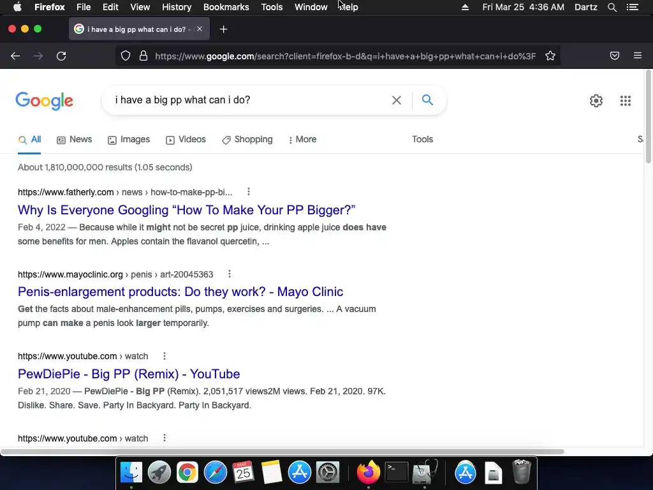This screenshot has width=653, height=490.
Task: Open a new tab with the plus button
Action: click(224, 29)
